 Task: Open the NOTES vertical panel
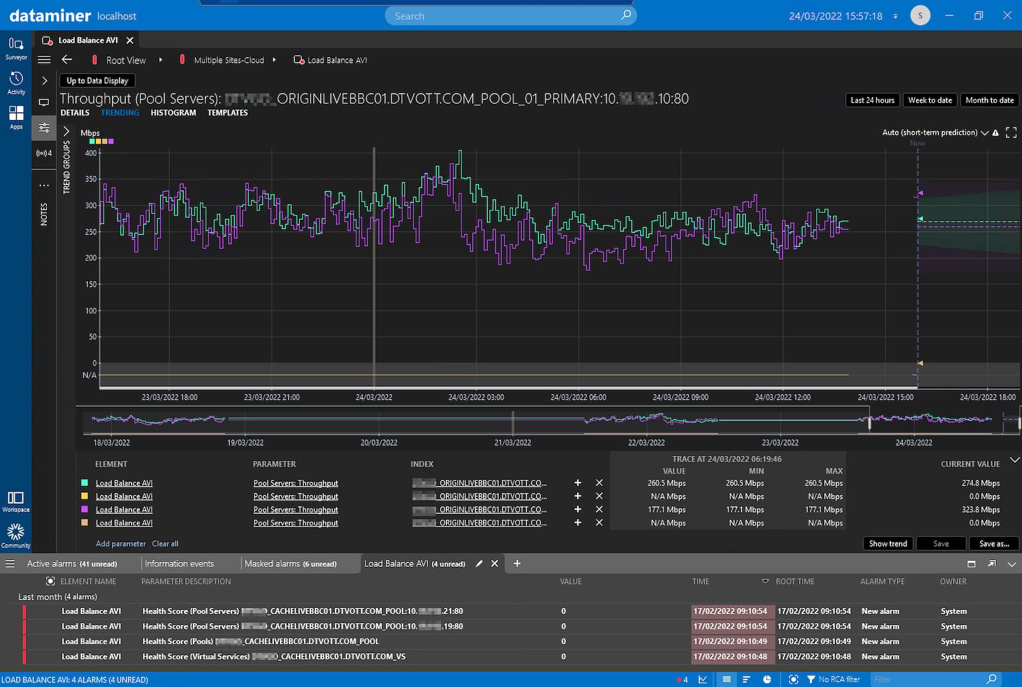[44, 215]
